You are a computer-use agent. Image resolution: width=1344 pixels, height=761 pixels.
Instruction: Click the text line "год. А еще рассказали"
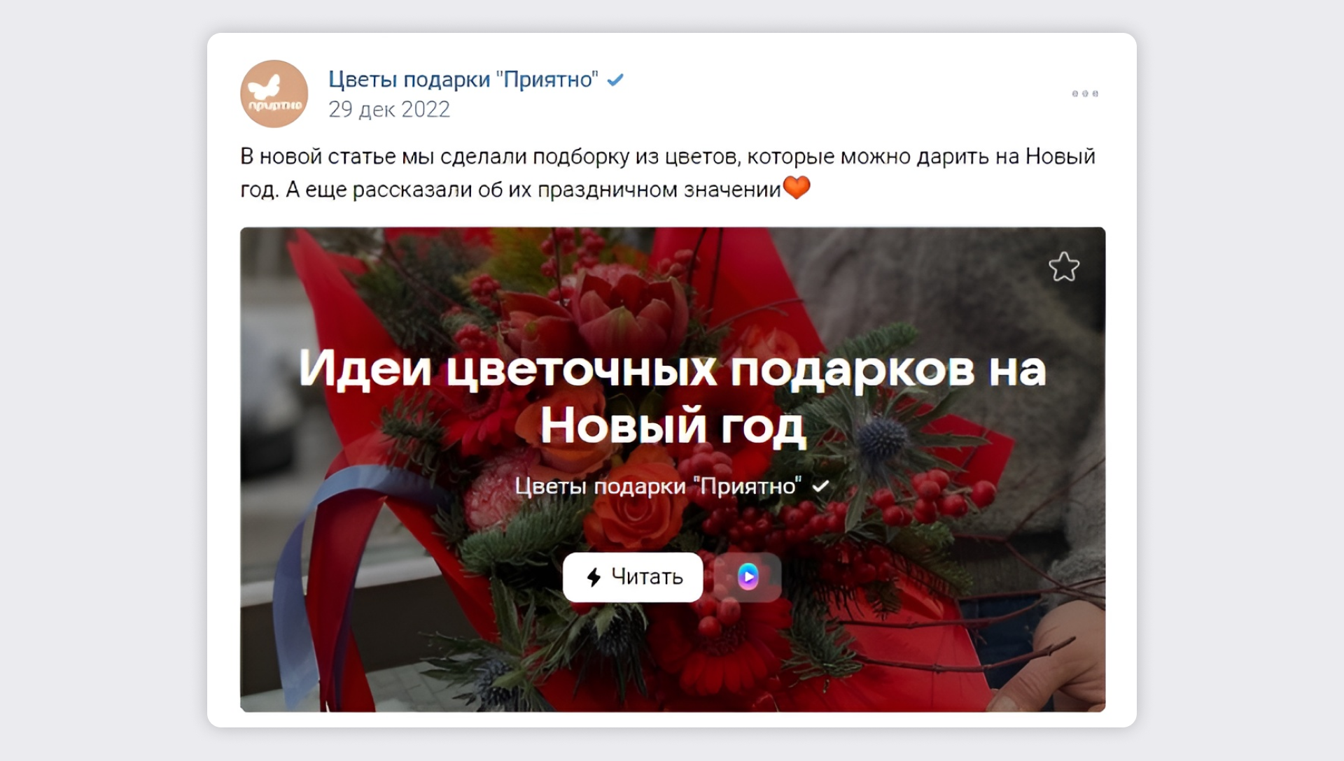(x=510, y=190)
